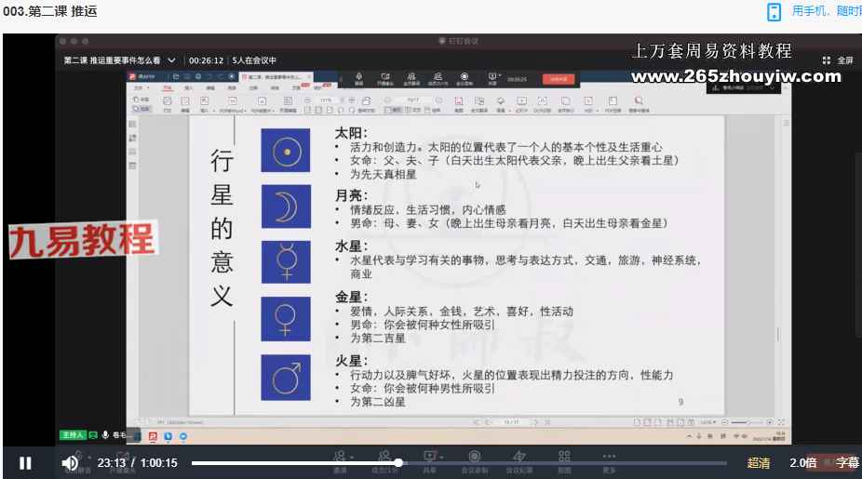Toggle 字幕 subtitles
The image size is (862, 479).
pyautogui.click(x=847, y=463)
